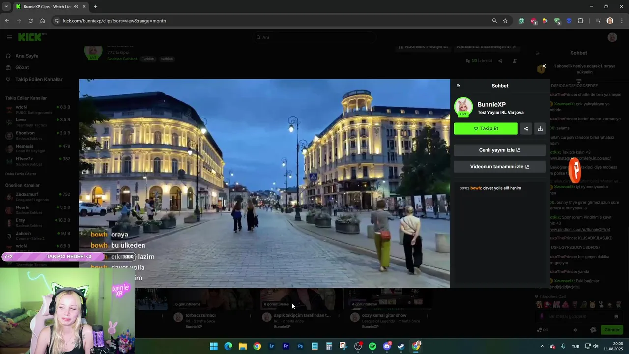Open followed channel wtcN PUBG
The width and height of the screenshot is (629, 354).
click(x=38, y=110)
